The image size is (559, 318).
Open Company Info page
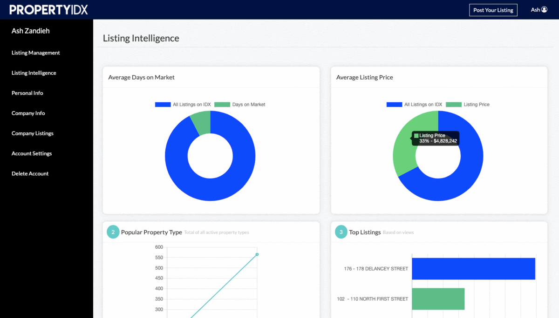click(x=28, y=113)
